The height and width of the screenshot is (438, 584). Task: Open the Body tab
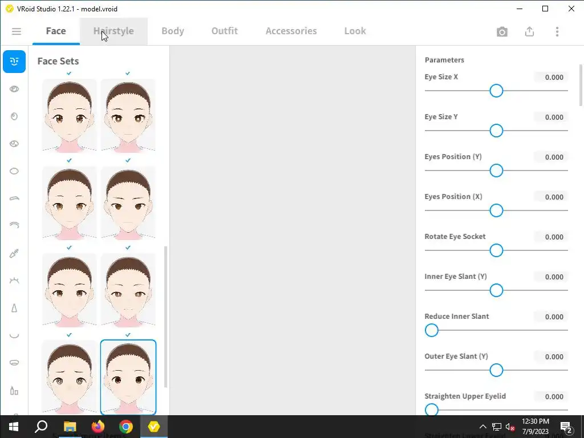pos(173,31)
